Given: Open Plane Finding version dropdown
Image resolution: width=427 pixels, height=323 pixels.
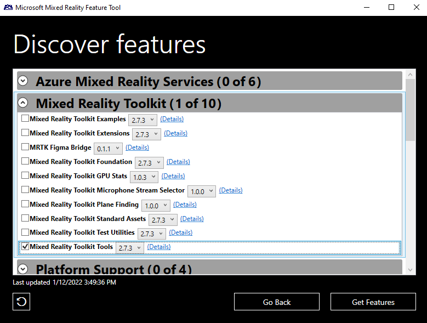Looking at the screenshot, I should pyautogui.click(x=156, y=206).
